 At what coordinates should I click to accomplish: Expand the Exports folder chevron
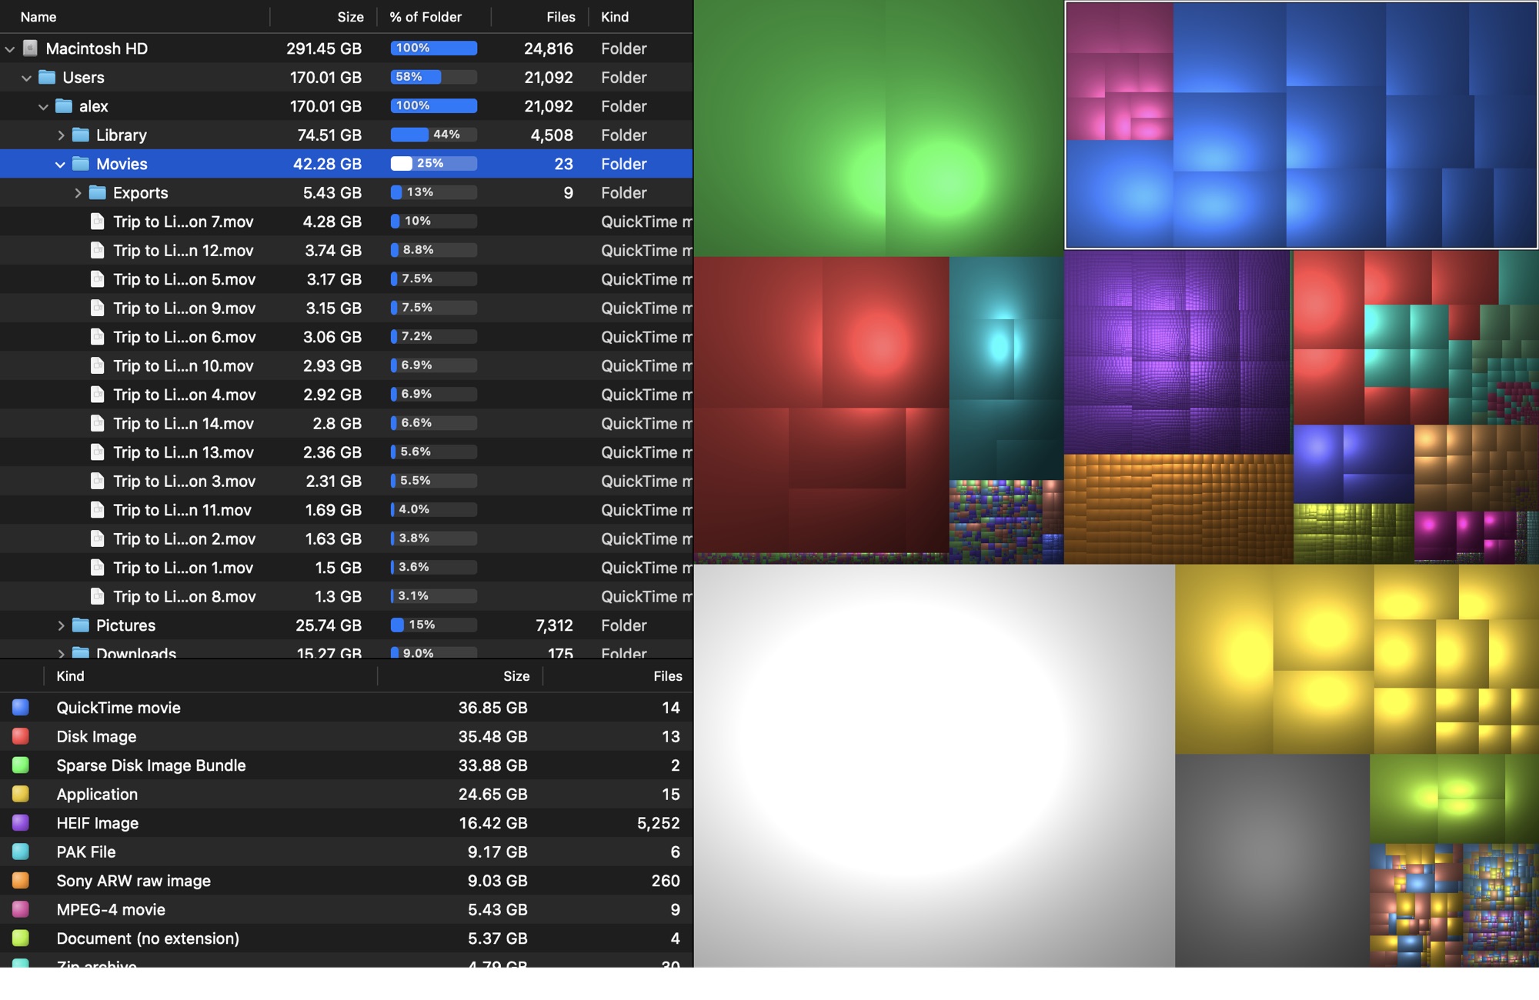(78, 193)
